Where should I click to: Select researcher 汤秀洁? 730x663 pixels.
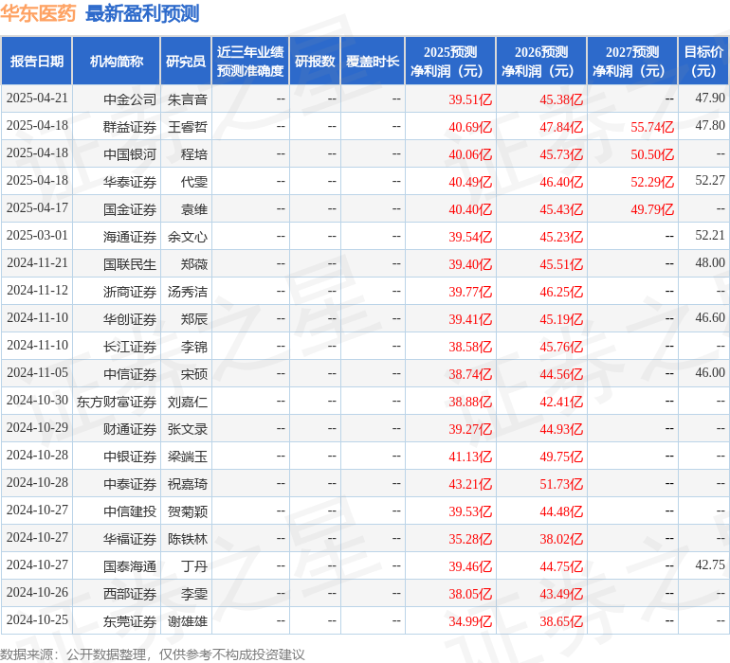point(187,292)
